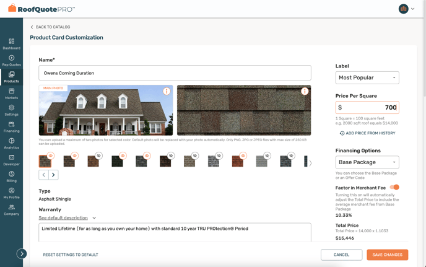Click the 10.33% merchant fee value

click(x=344, y=215)
